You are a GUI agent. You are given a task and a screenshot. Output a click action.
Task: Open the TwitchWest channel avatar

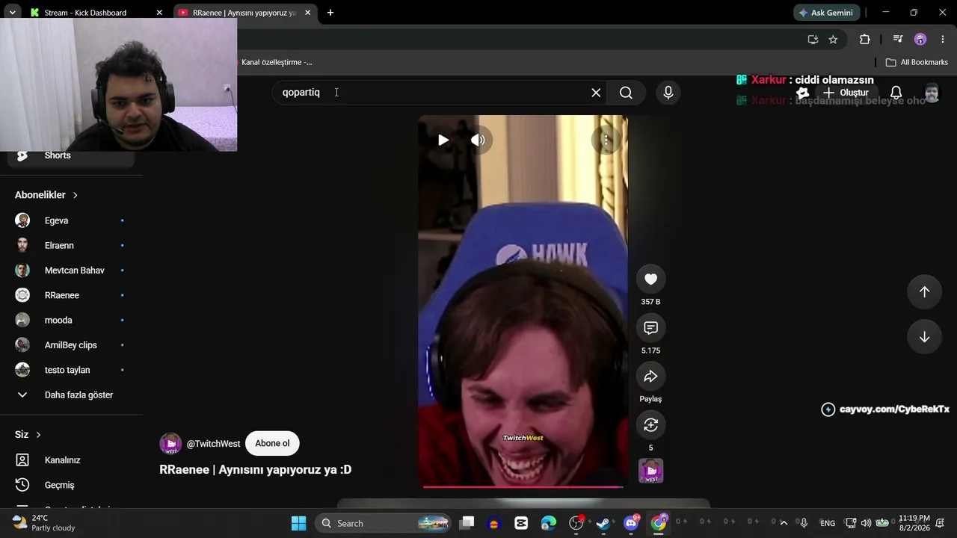click(170, 443)
